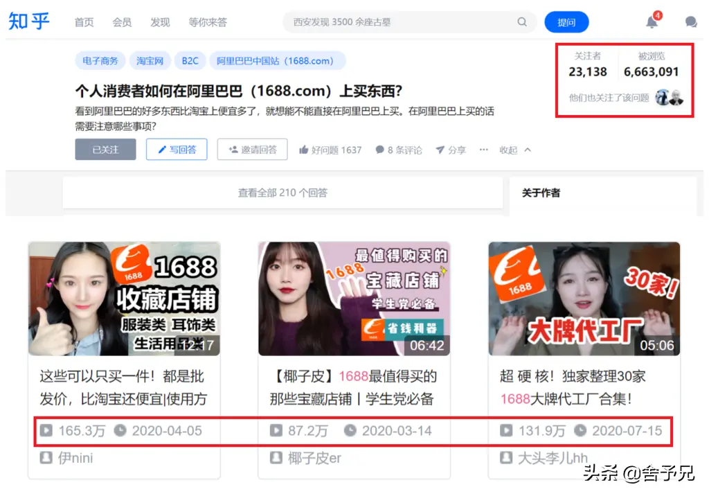
Task: Open notifications bell icon
Action: [652, 22]
